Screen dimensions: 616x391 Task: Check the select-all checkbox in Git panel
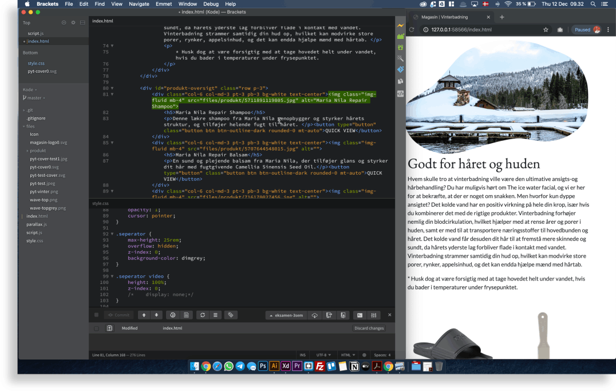(96, 315)
